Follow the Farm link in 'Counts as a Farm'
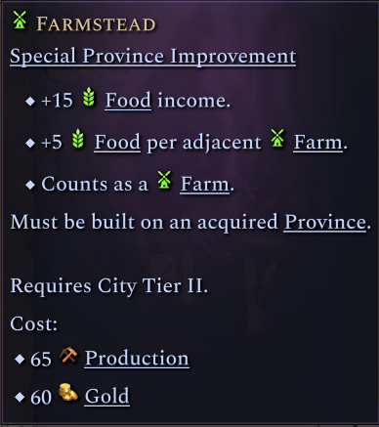Image resolution: width=379 pixels, height=427 pixels. click(205, 184)
